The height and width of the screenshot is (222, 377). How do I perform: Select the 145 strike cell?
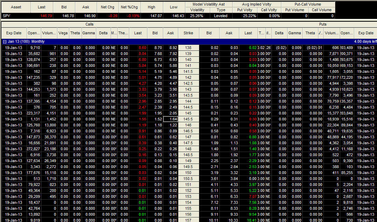tap(188, 113)
